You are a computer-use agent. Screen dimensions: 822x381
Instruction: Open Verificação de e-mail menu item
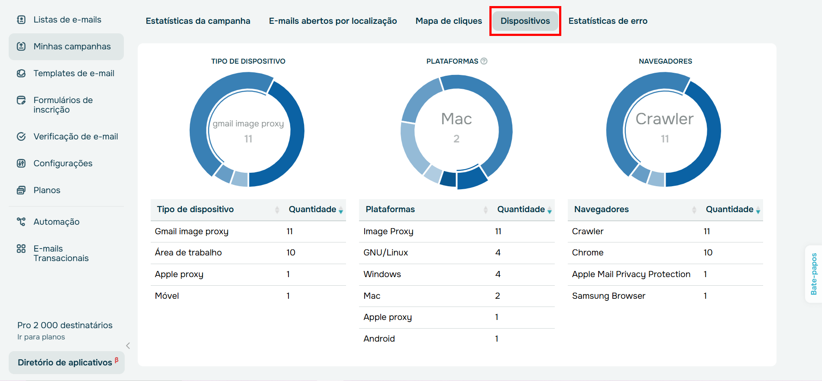click(x=66, y=136)
